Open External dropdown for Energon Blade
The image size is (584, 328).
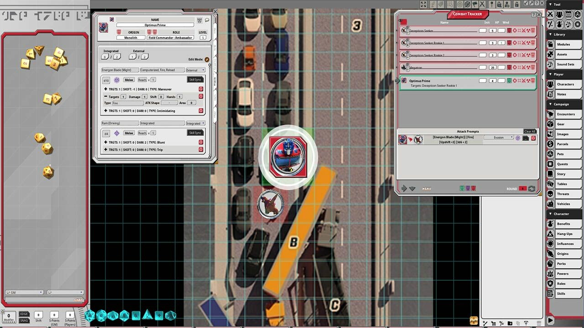[195, 70]
